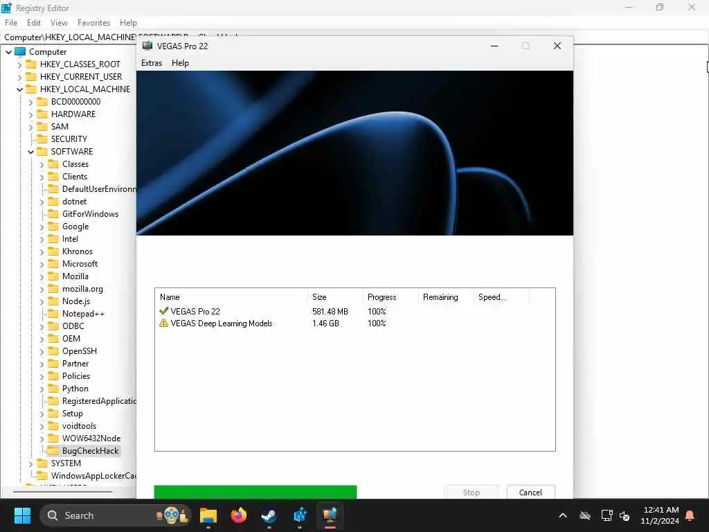
Task: Open Registry Editor taskbar icon
Action: point(300,515)
